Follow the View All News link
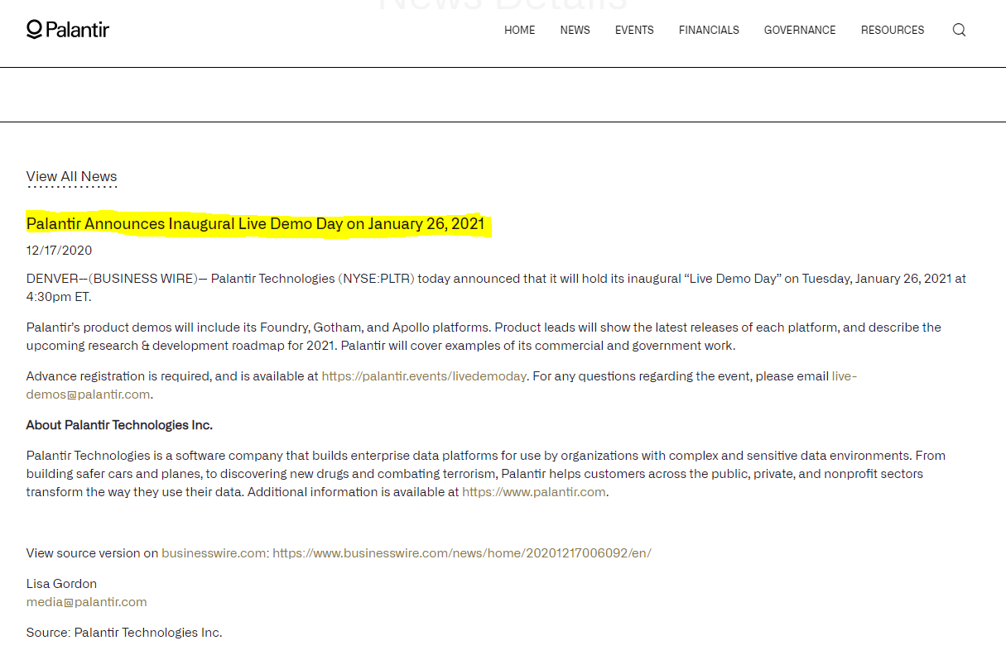The image size is (1006, 655). point(71,176)
